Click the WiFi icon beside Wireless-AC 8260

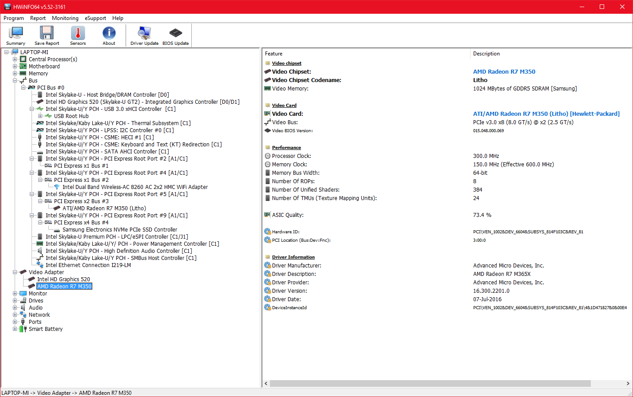[x=57, y=187]
